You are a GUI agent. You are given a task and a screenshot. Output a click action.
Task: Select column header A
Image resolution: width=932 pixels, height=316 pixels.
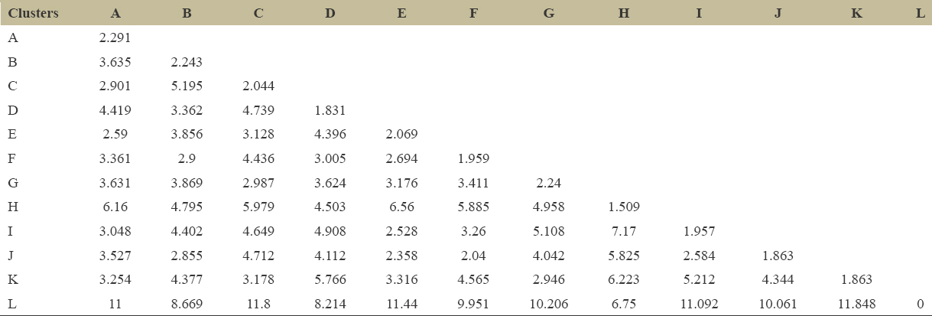115,14
